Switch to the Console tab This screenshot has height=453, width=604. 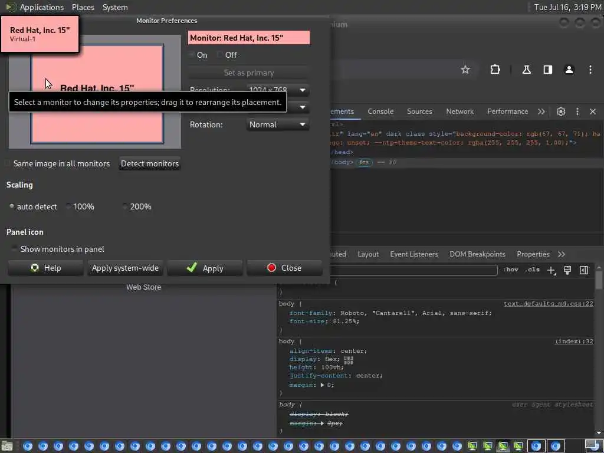coord(380,111)
